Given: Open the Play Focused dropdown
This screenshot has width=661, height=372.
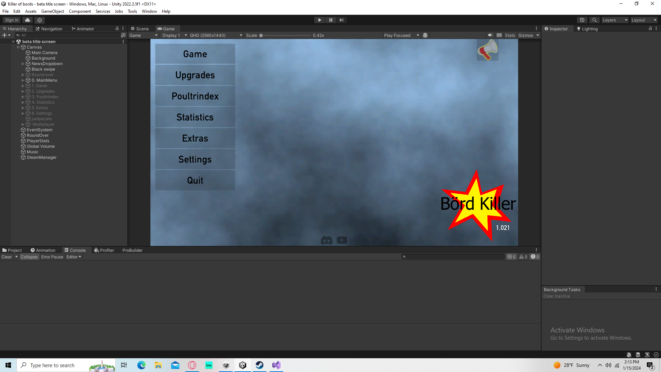Looking at the screenshot, I should [401, 35].
